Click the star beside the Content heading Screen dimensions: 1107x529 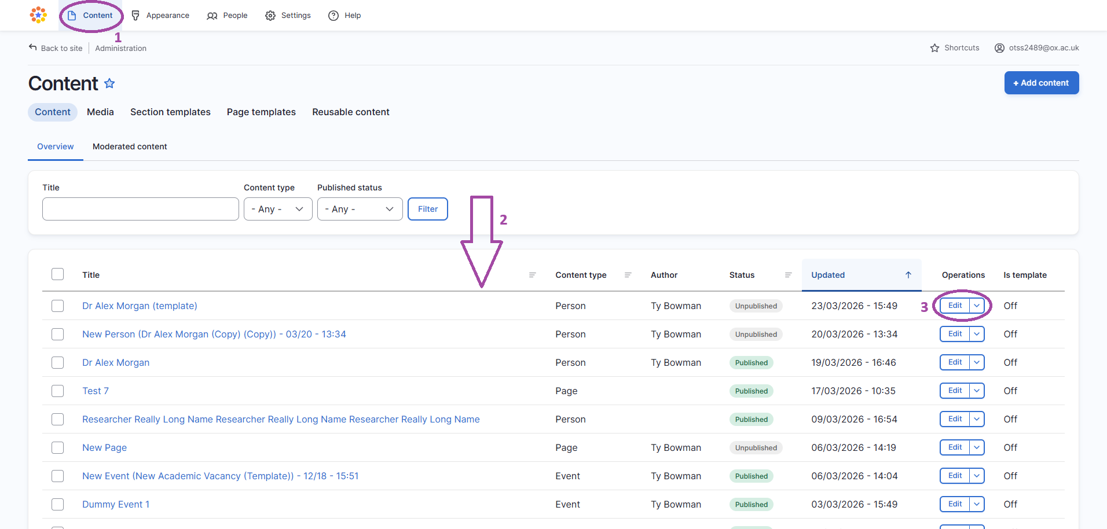tap(109, 83)
